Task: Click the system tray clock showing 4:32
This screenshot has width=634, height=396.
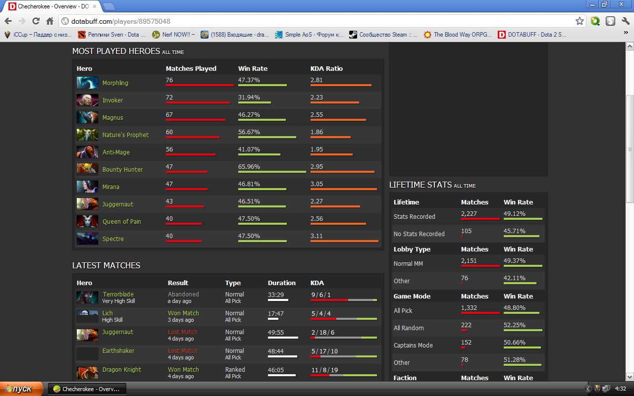Action: [621, 389]
